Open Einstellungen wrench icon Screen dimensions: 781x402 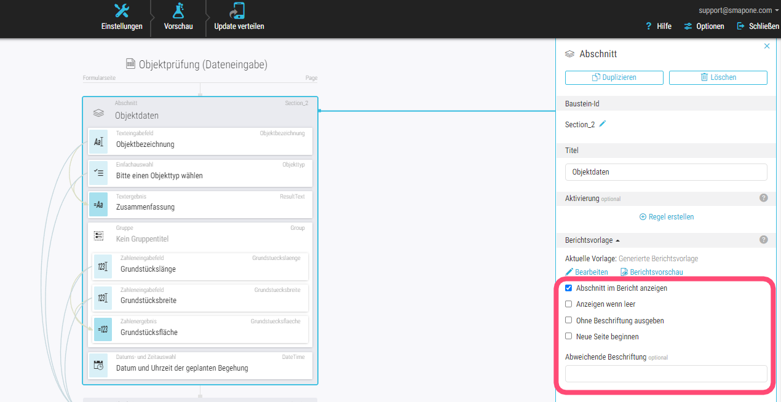tap(122, 10)
